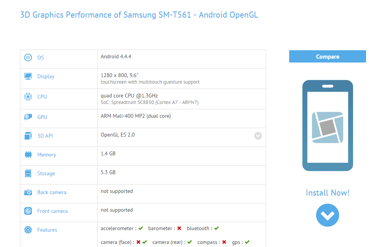Click the OS row icon
This screenshot has height=247, width=383.
[x=28, y=58]
